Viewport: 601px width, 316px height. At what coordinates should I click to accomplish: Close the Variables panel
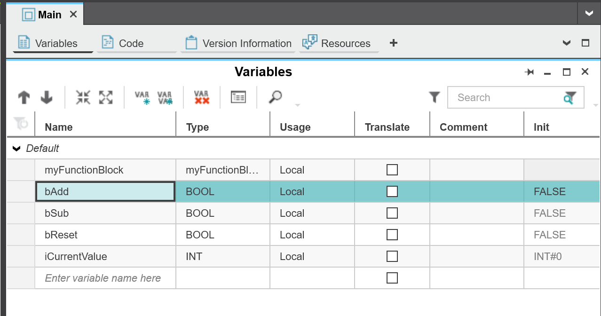(585, 71)
